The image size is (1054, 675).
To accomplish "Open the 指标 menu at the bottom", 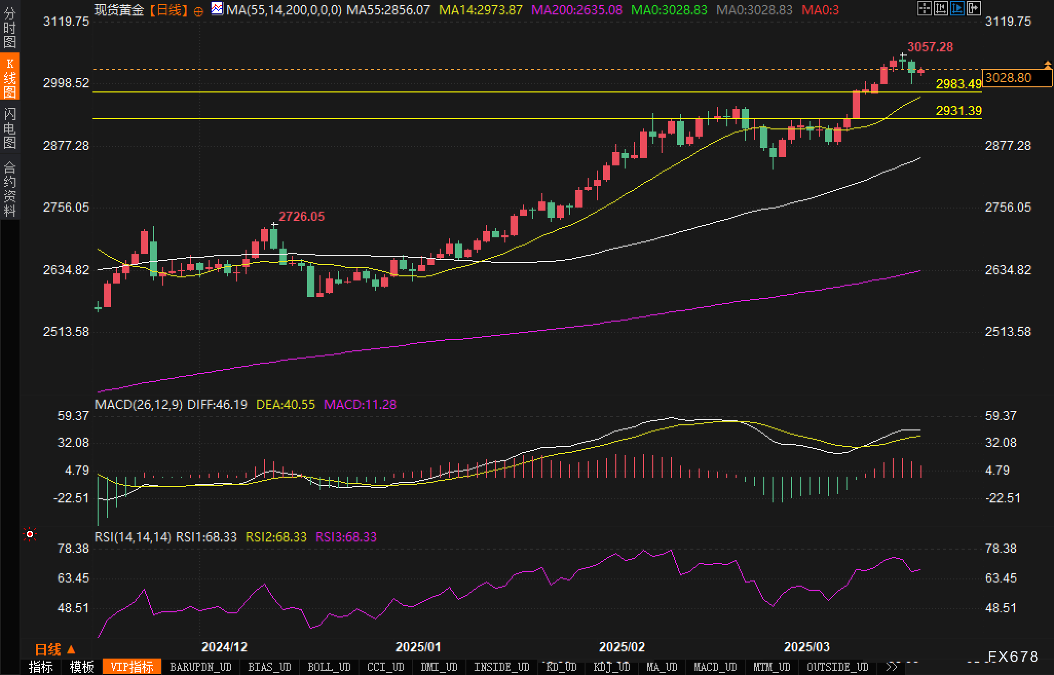I will click(41, 667).
